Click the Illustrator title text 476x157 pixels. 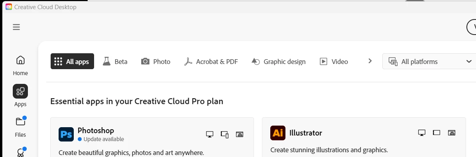click(306, 133)
